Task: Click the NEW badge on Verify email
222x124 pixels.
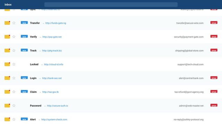Action: (24, 37)
